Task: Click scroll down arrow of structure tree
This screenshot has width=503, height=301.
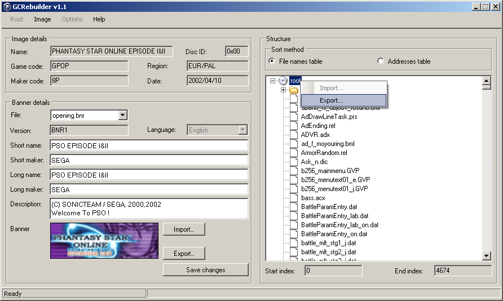Action: [487, 256]
